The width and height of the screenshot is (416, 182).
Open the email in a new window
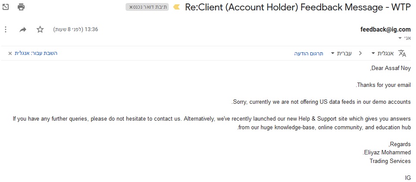6,7
